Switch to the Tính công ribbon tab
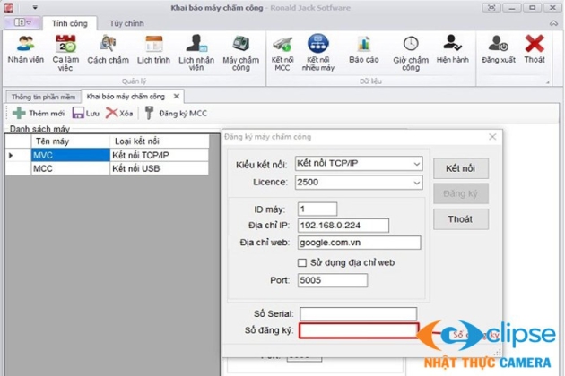The height and width of the screenshot is (376, 565). [x=70, y=23]
